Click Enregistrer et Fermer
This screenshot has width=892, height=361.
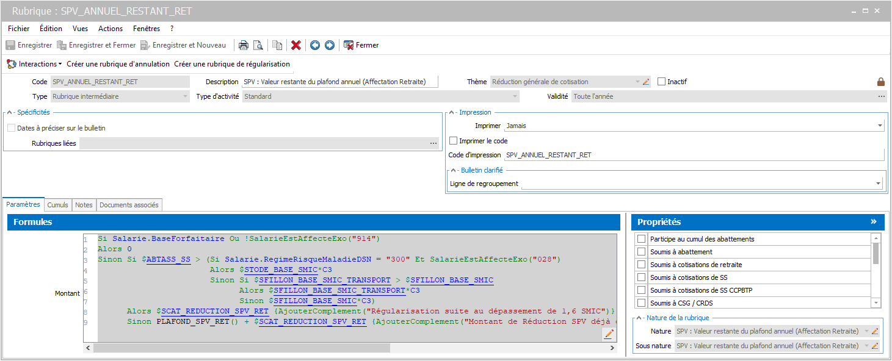point(96,45)
